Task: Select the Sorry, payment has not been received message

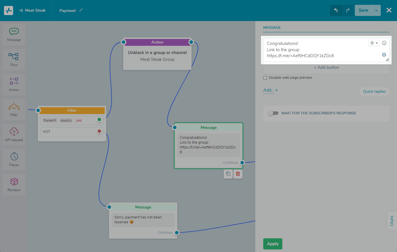Action: pos(143,220)
